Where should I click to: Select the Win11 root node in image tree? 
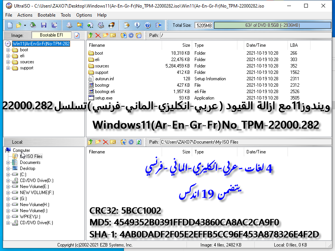[x=41, y=44]
